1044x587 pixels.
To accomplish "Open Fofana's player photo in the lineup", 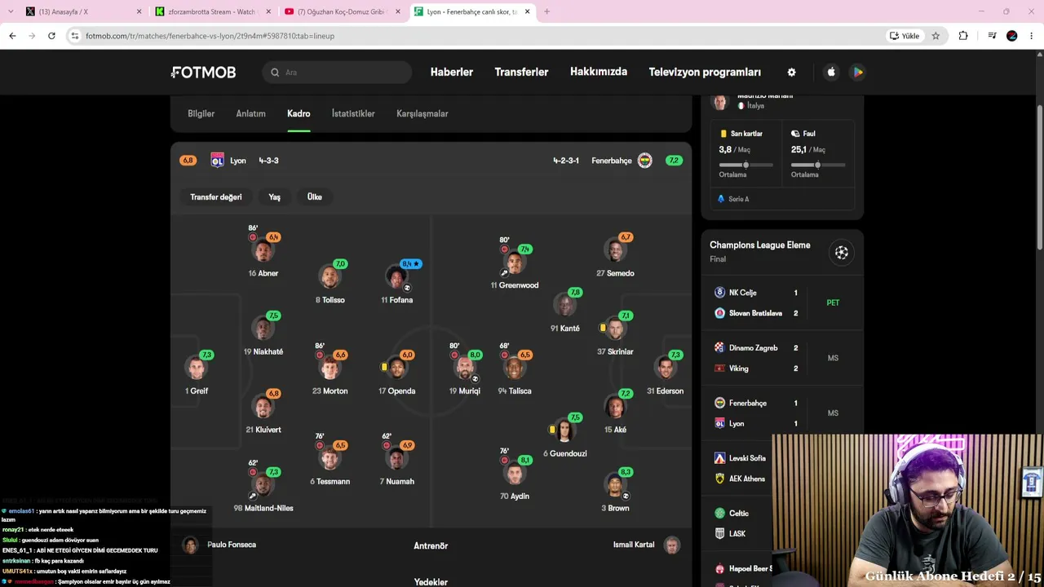I will pyautogui.click(x=397, y=278).
